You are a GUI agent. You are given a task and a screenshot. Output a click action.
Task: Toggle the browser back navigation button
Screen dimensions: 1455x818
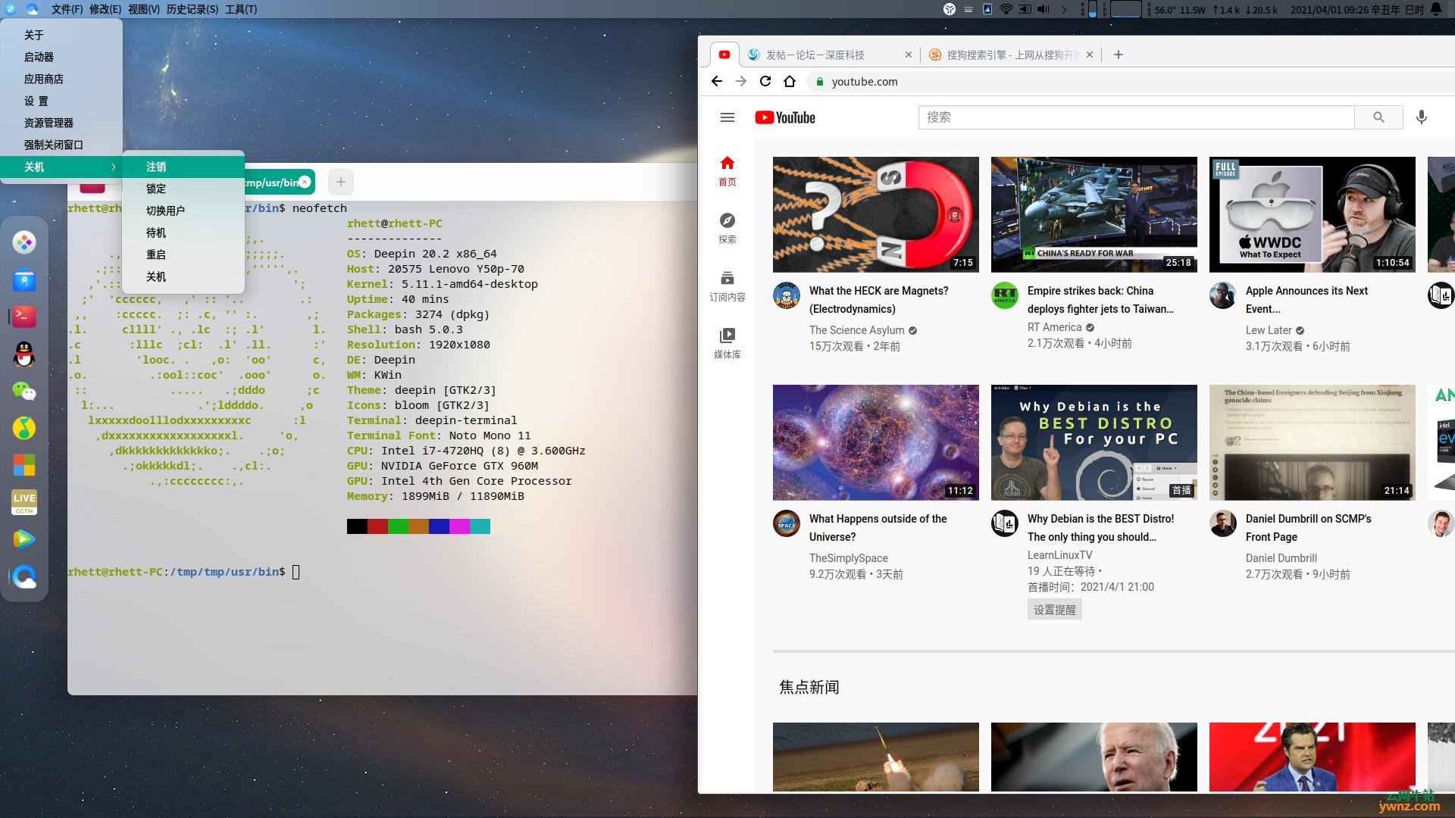[x=718, y=81]
